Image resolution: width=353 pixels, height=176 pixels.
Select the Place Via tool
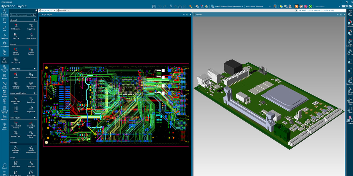click(15, 36)
